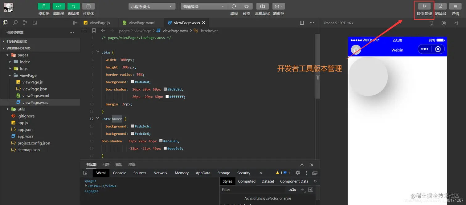Start 真机调试 real device debugging
Screen dimensions: 466x205
coord(262,6)
